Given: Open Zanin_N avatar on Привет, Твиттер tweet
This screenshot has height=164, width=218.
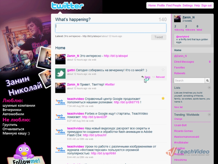Looking at the screenshot, I should tap(60, 88).
